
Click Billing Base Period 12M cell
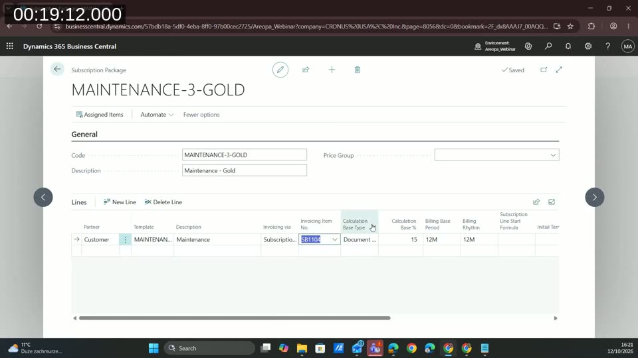[441, 239]
